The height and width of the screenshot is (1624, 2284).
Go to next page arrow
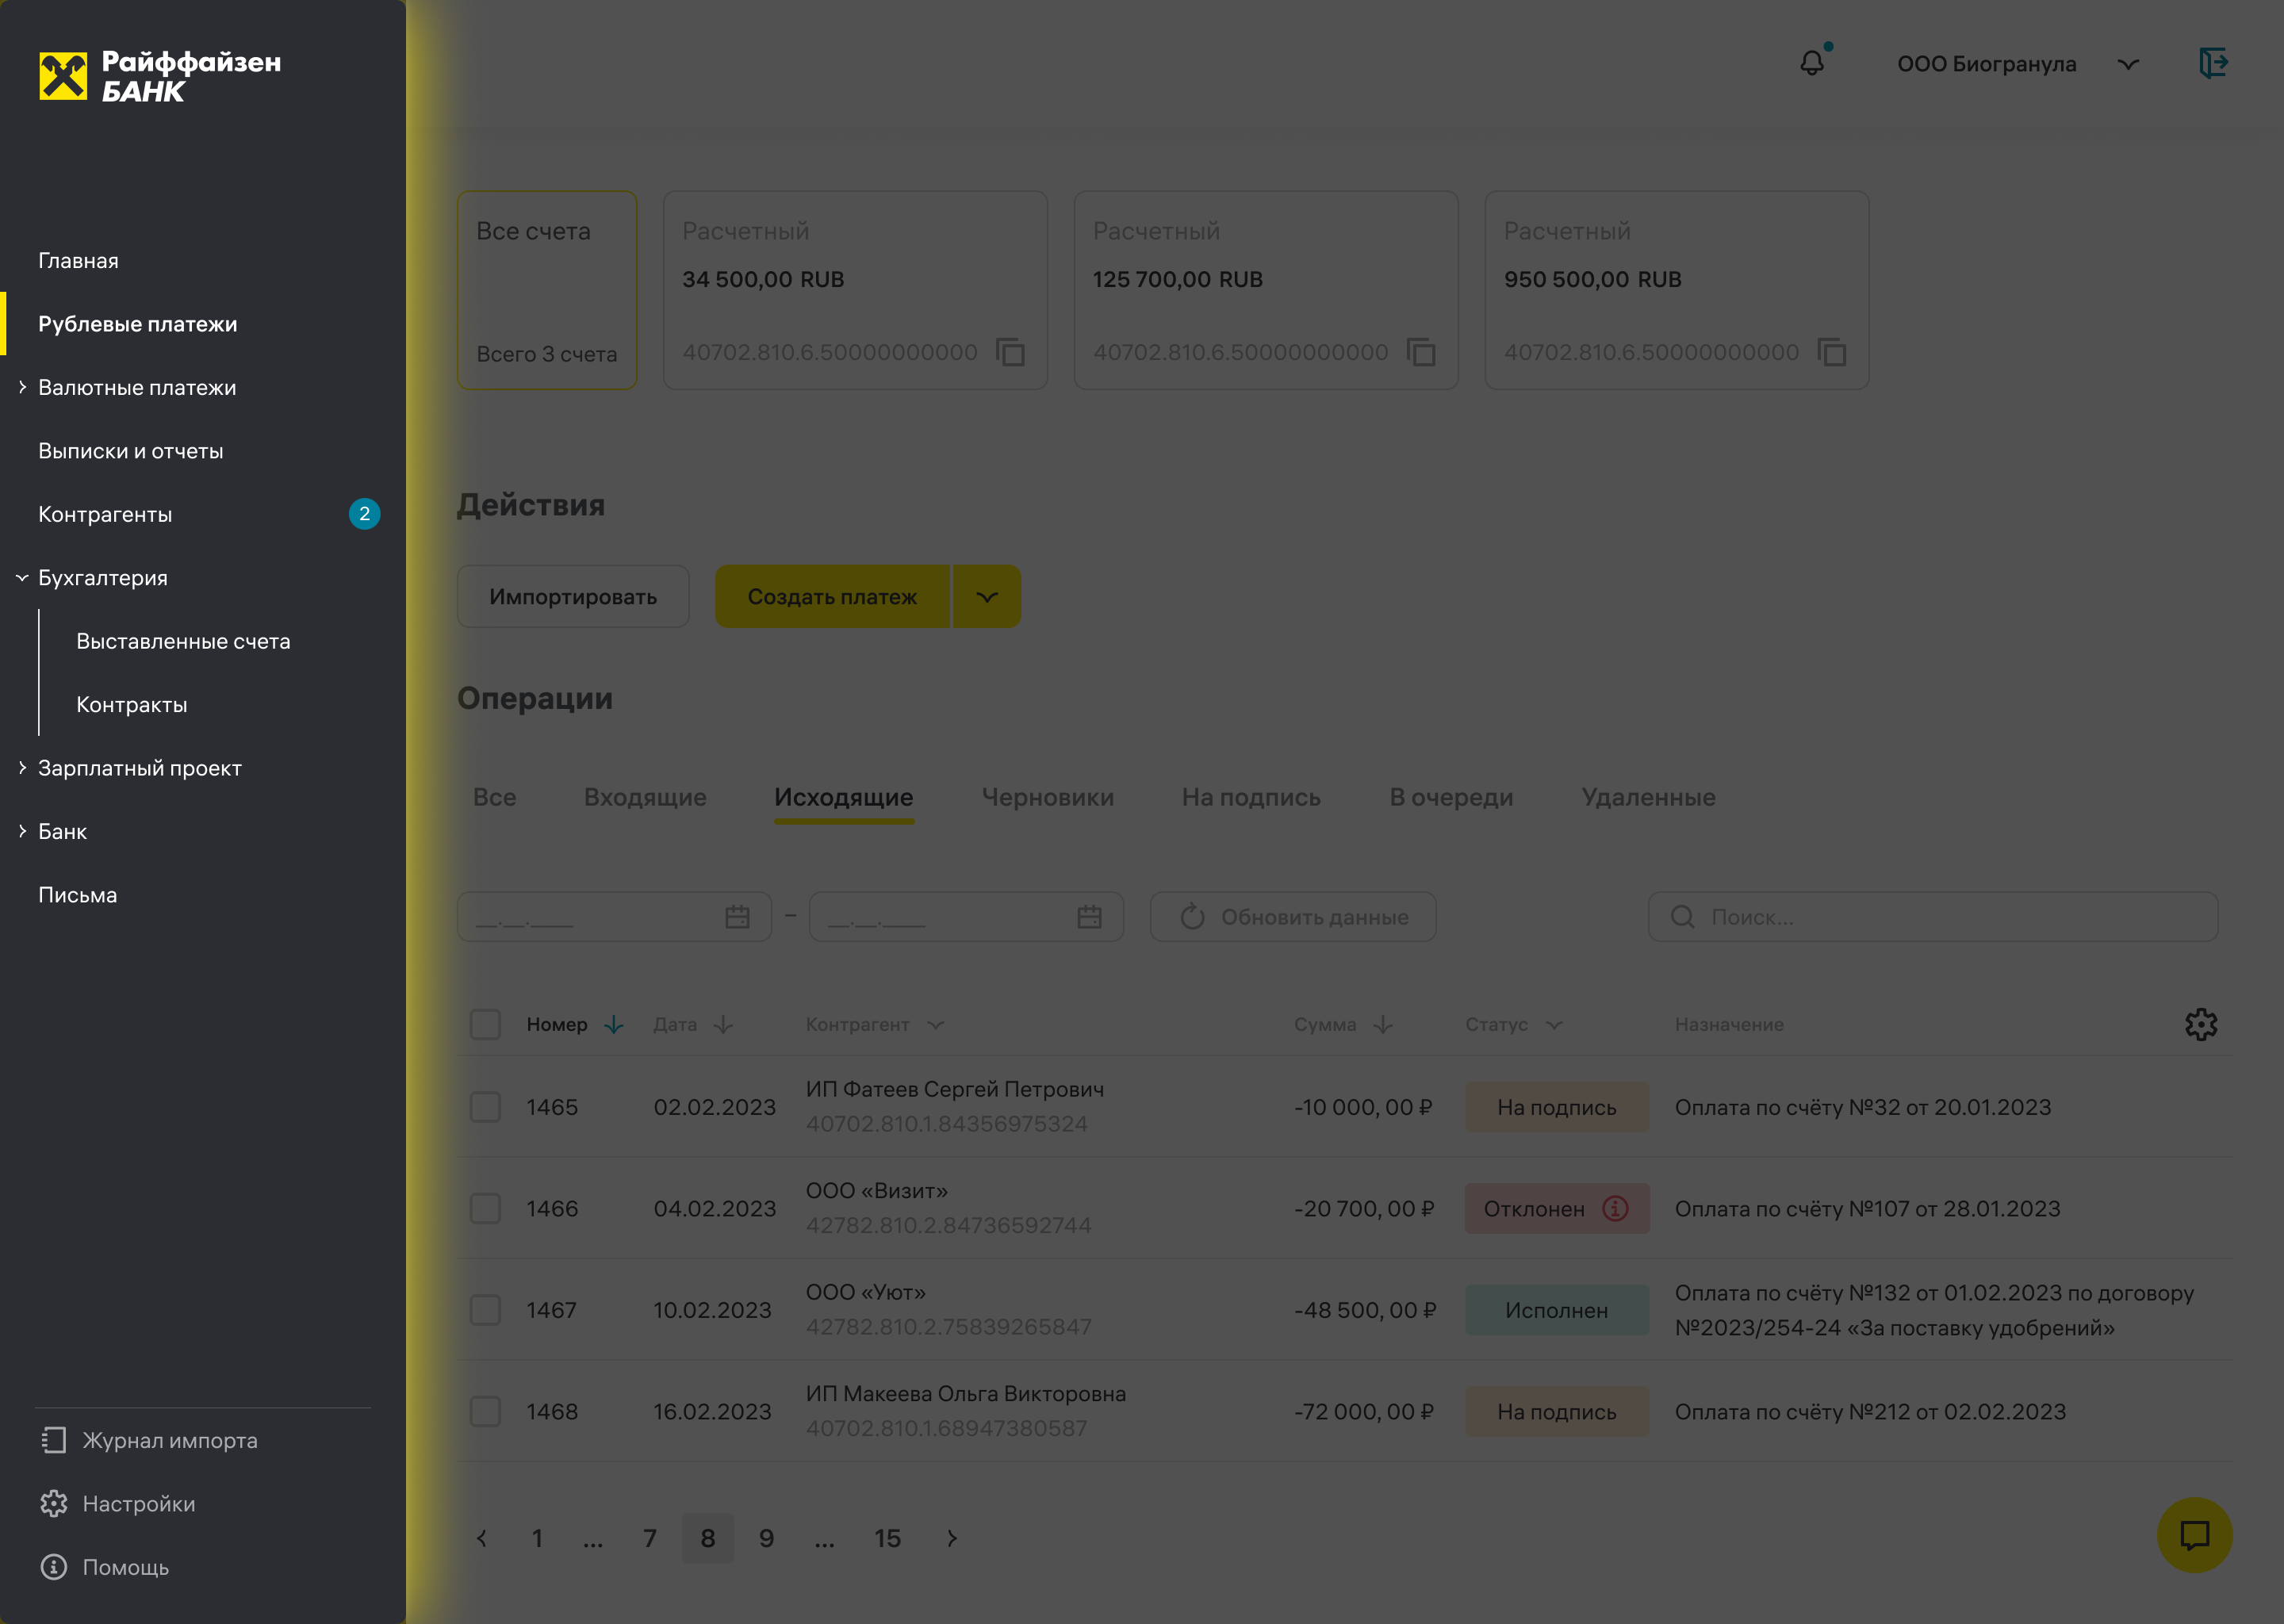click(951, 1538)
